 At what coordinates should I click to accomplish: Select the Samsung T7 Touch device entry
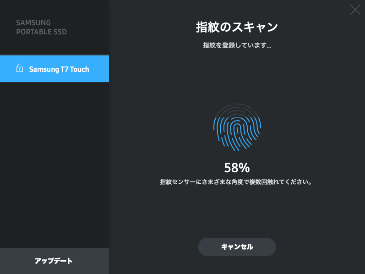54,69
